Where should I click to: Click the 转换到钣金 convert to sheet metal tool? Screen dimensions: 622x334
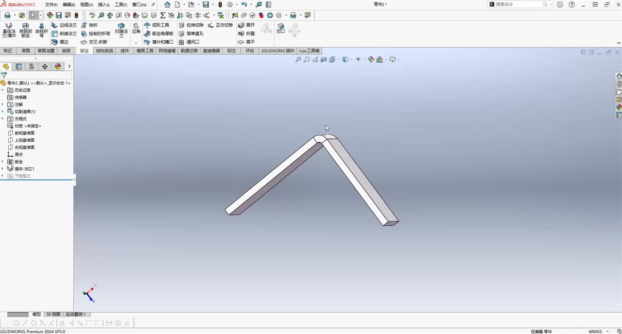25,30
